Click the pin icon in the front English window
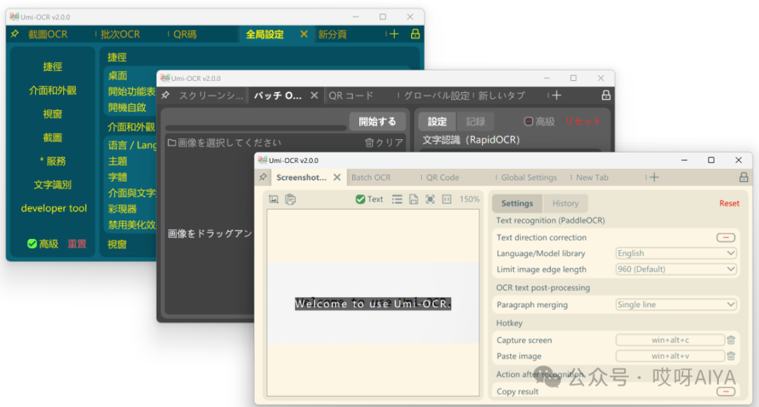Viewport: 759px width, 407px height. (263, 177)
